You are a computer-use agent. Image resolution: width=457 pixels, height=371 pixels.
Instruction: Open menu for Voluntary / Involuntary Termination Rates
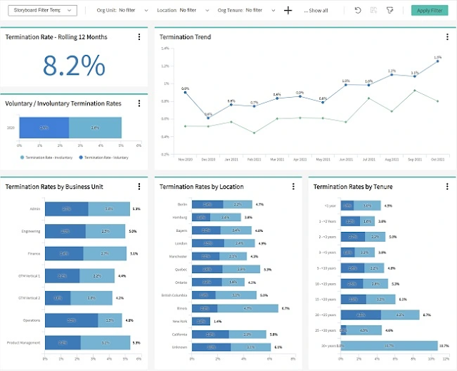coord(139,103)
